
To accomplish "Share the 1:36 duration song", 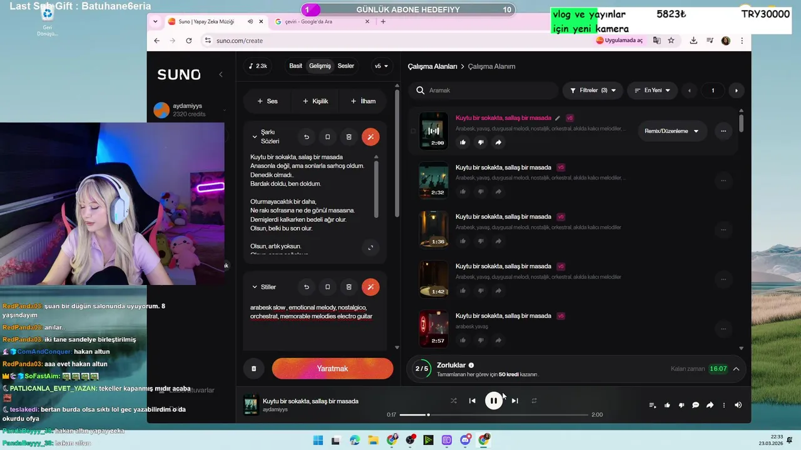I will point(498,241).
